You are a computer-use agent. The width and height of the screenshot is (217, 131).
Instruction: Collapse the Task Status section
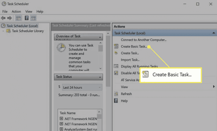coord(100,77)
